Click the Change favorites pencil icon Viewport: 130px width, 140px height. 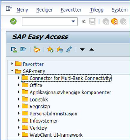point(69,49)
